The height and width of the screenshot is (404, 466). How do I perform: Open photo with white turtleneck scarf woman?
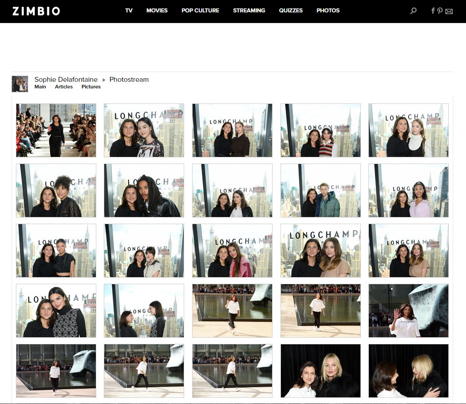point(409,130)
